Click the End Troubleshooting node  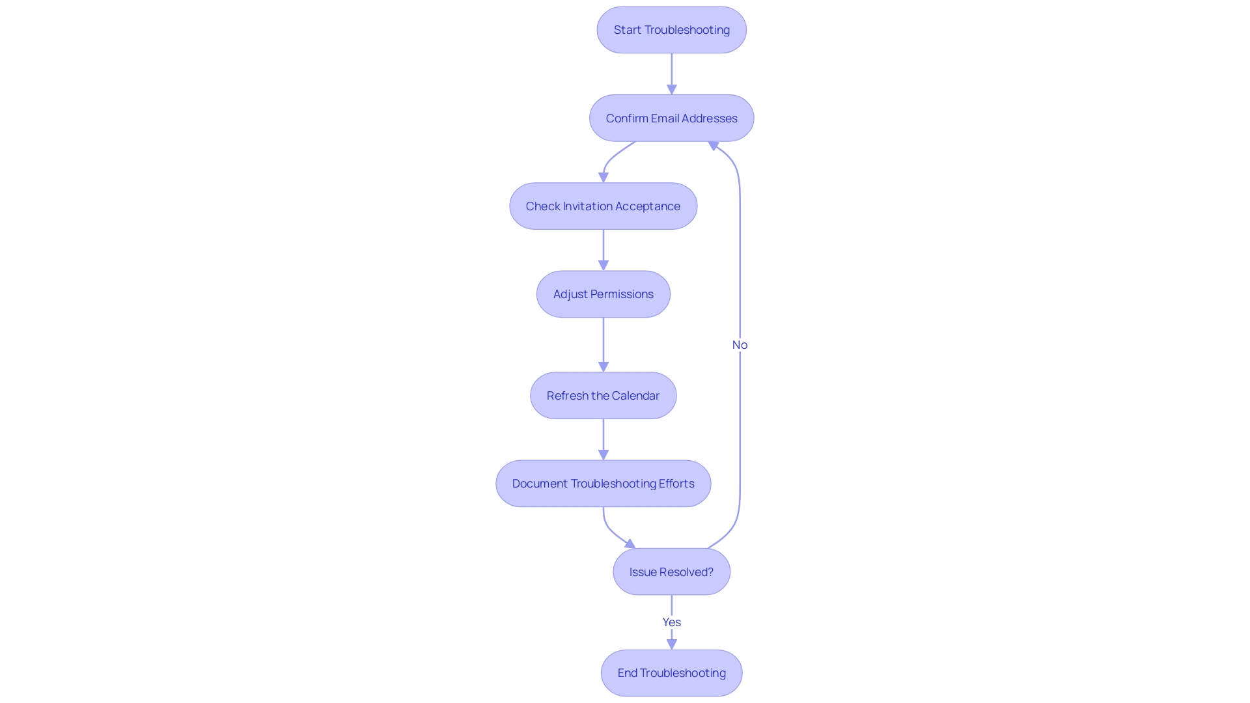[x=671, y=672]
